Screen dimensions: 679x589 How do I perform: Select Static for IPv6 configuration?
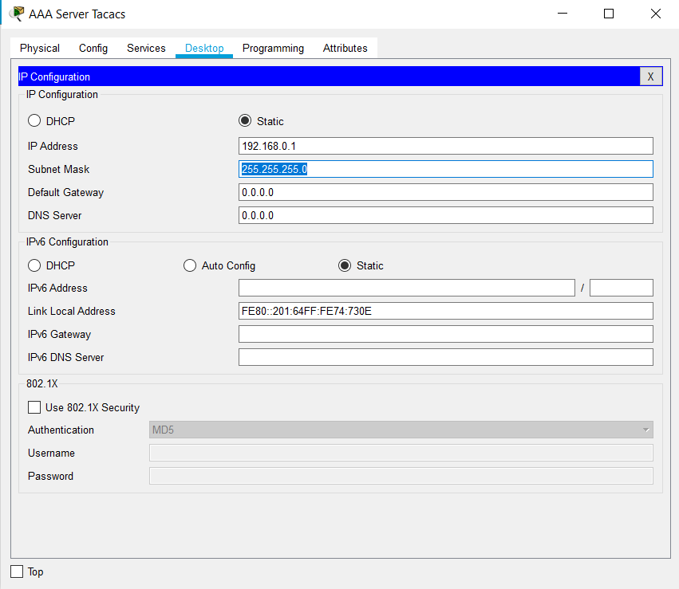[x=345, y=265]
